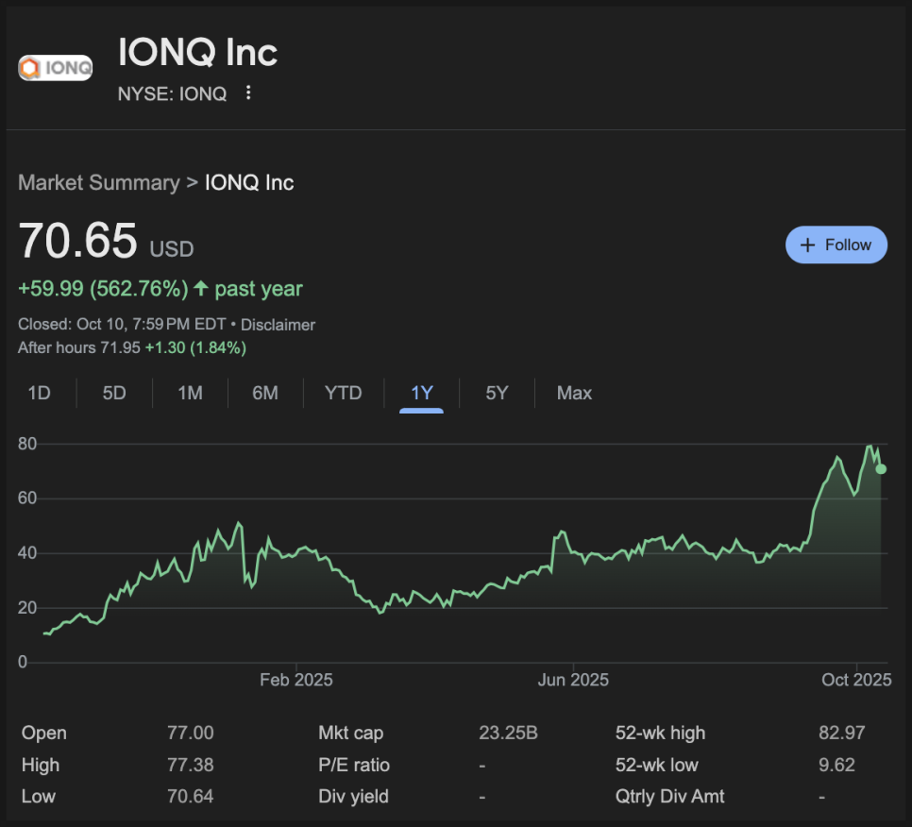This screenshot has height=827, width=912.
Task: Show the 1M chart range
Action: point(190,393)
